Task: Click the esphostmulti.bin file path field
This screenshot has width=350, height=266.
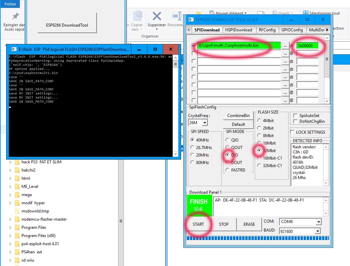Action: coord(239,45)
